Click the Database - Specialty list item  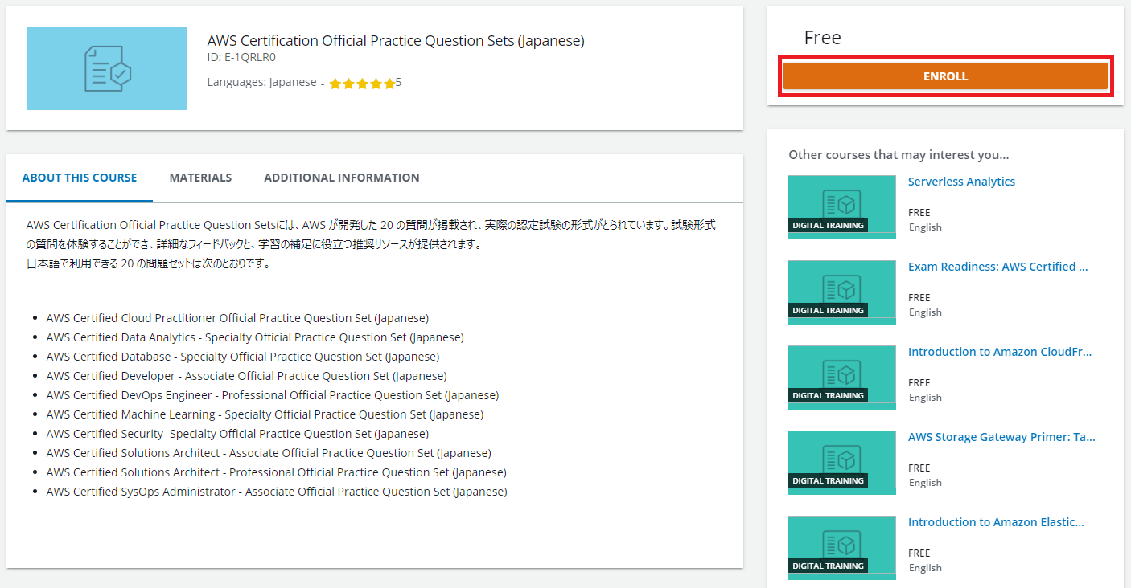point(243,357)
